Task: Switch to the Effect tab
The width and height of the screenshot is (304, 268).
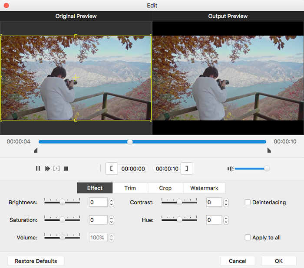Action: click(x=95, y=188)
